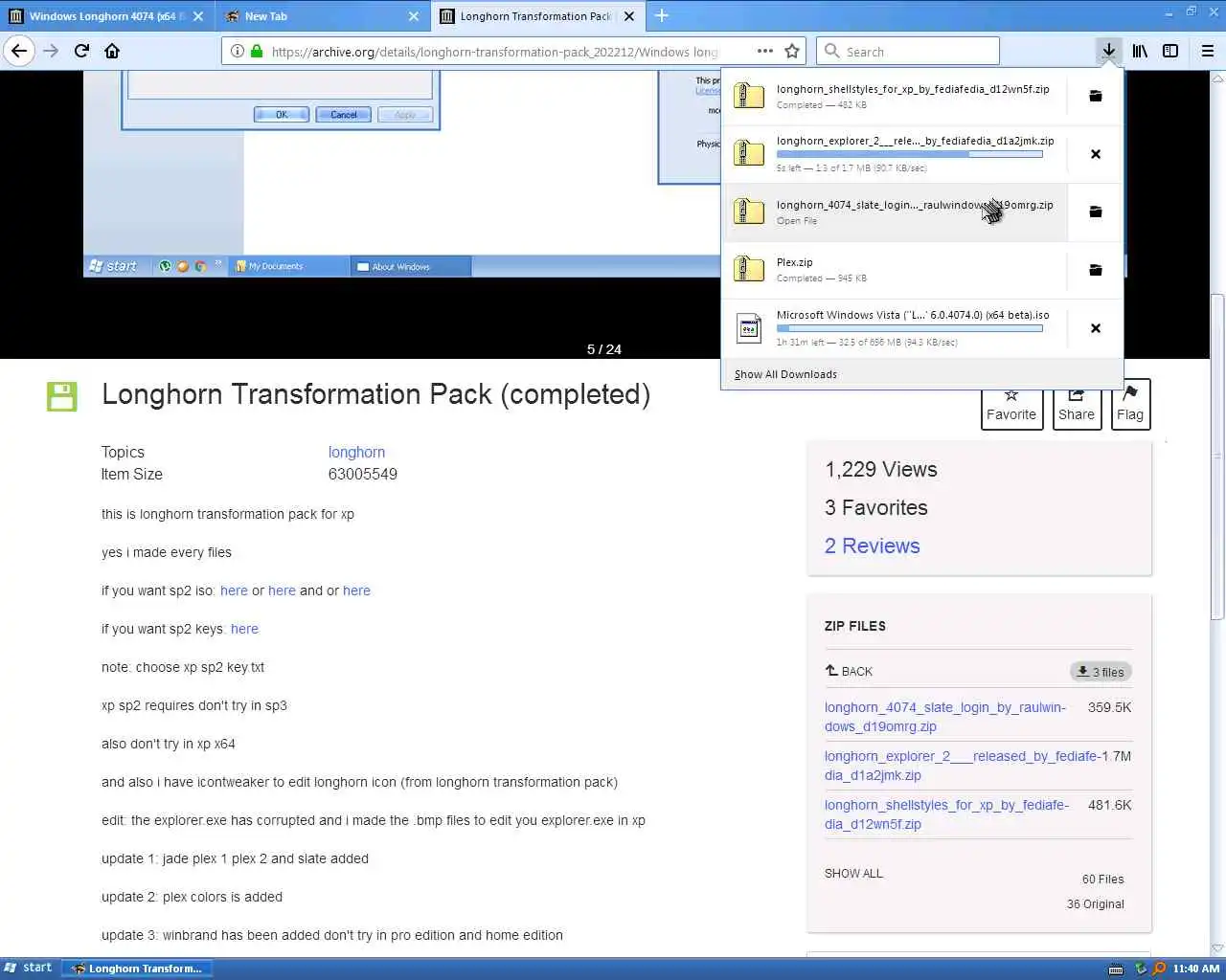1226x980 pixels.
Task: Go back to the previous page
Action: coord(19,51)
